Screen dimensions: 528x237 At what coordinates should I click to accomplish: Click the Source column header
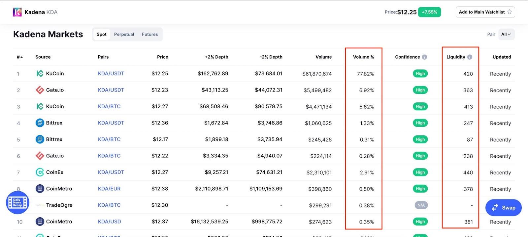pos(43,57)
